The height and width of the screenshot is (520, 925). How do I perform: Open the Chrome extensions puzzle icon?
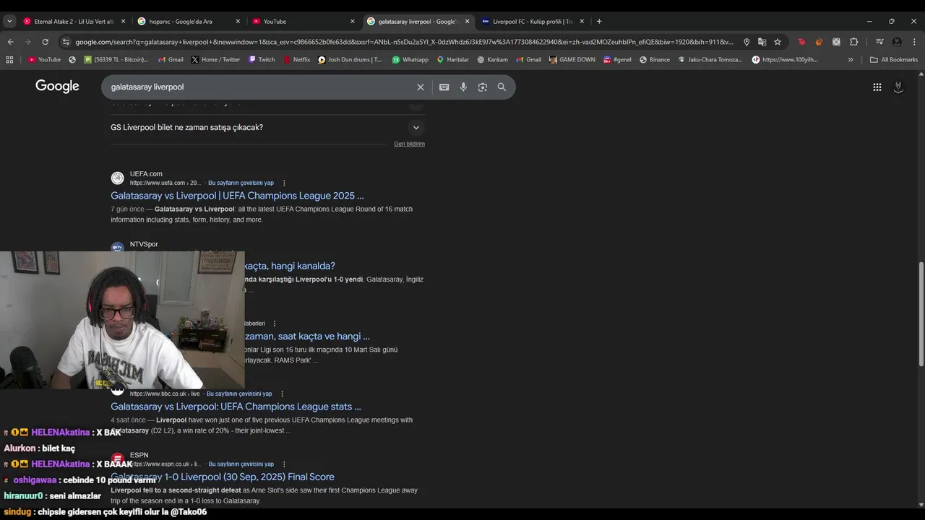point(853,42)
